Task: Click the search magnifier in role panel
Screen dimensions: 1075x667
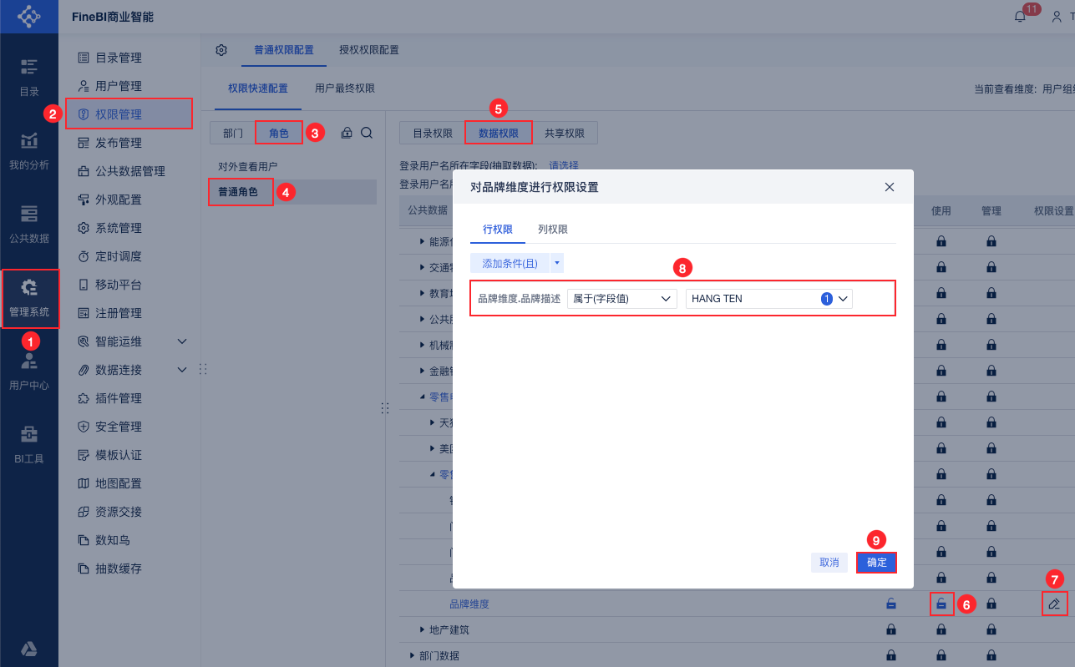Action: [x=367, y=133]
